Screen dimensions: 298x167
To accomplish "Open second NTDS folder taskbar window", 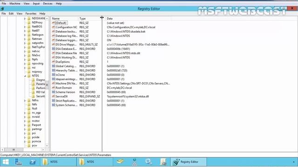I will coord(95,162).
